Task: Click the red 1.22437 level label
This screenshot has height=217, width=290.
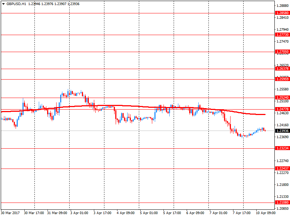Action: click(282, 169)
